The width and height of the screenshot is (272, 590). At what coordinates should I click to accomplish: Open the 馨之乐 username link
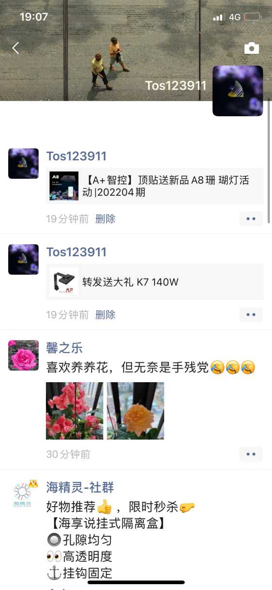[x=64, y=348]
